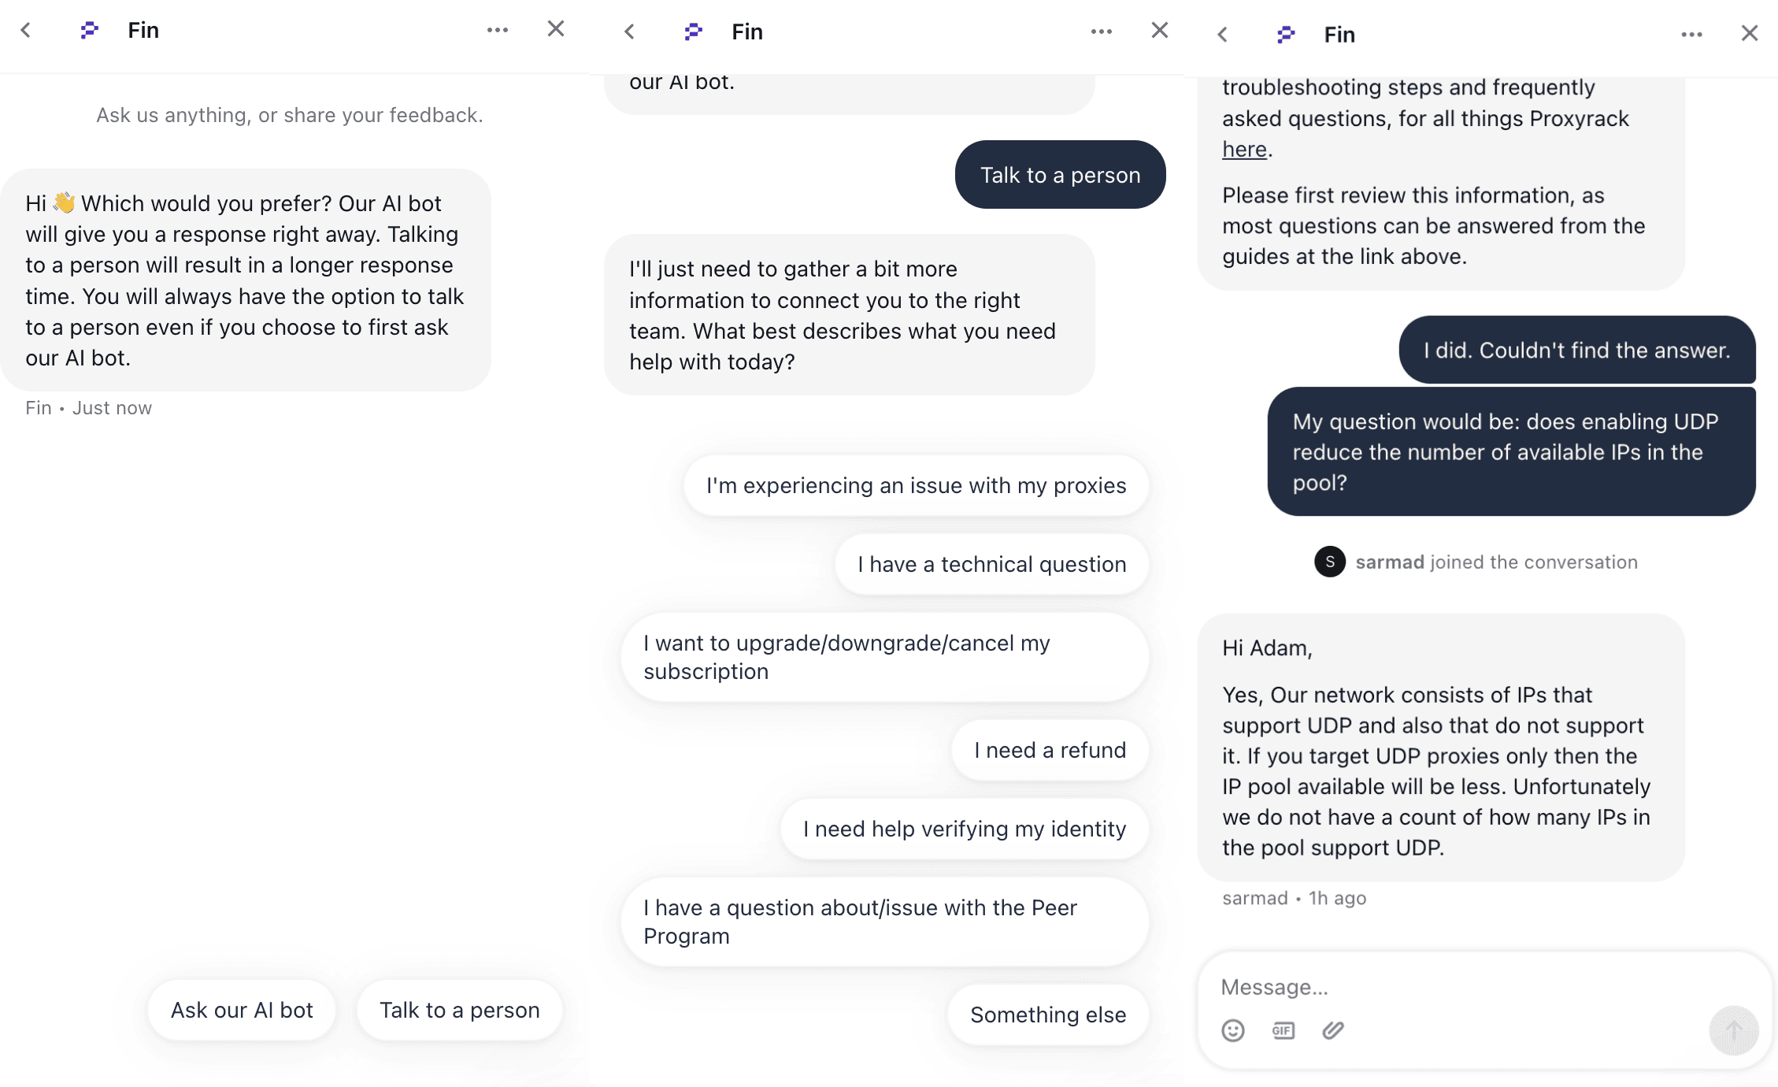Open the 'here' help guides link
1778x1087 pixels.
pos(1244,149)
